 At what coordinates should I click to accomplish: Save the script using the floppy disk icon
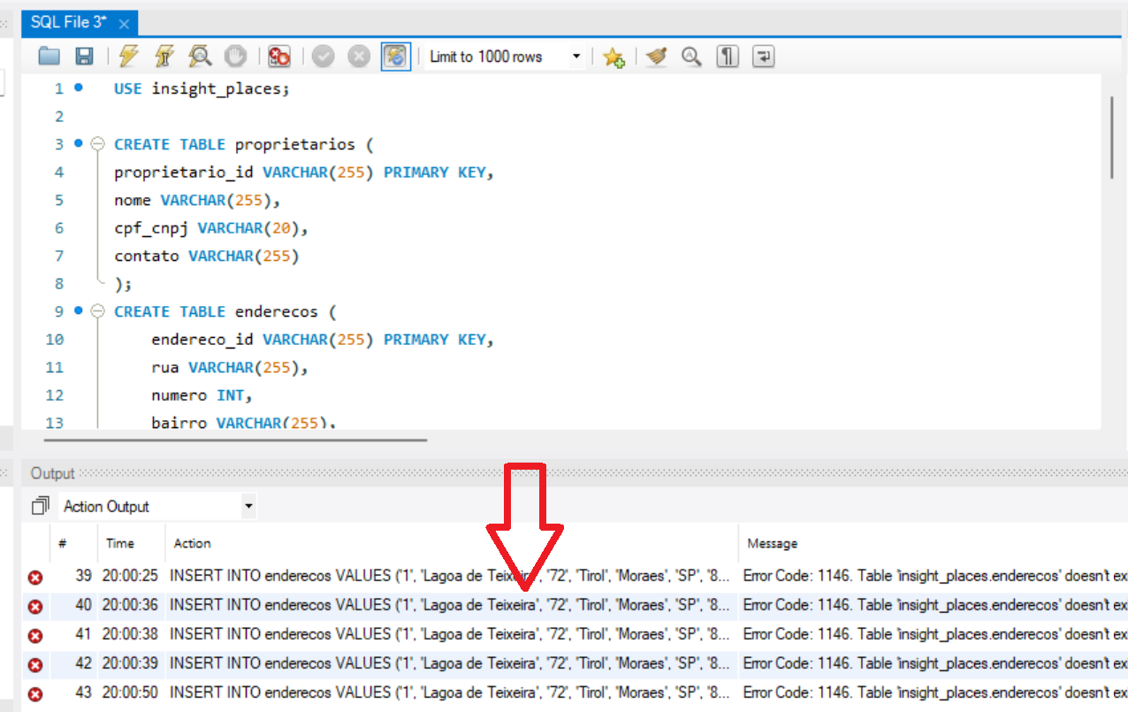[x=84, y=57]
